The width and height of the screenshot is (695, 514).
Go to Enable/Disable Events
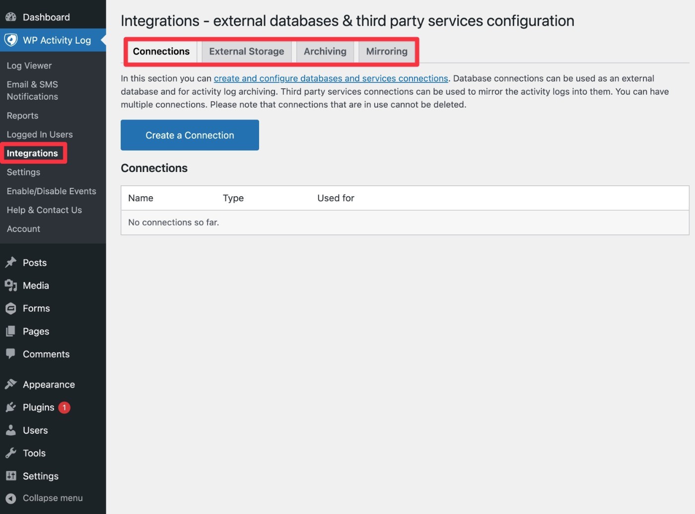pyautogui.click(x=52, y=191)
